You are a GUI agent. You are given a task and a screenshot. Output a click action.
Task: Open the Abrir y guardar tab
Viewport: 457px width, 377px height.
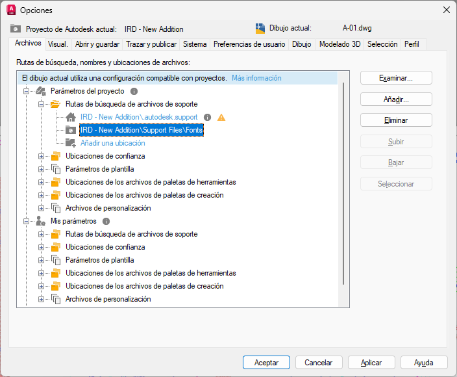(x=97, y=44)
